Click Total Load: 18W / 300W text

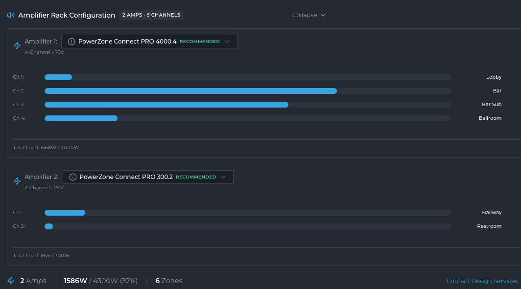[x=41, y=255]
